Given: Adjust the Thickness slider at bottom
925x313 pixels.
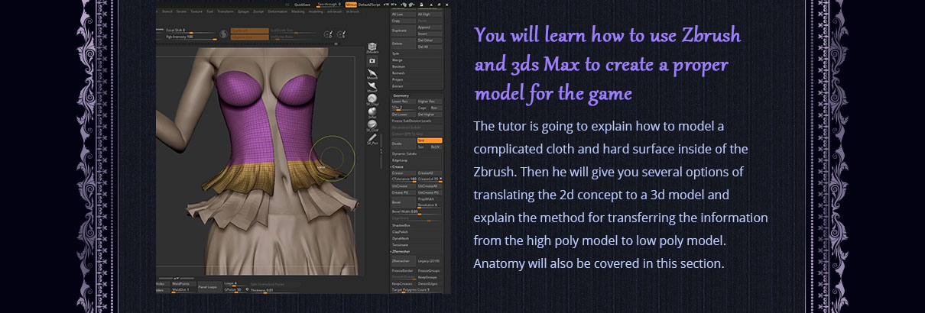Looking at the screenshot, I should pos(275,291).
